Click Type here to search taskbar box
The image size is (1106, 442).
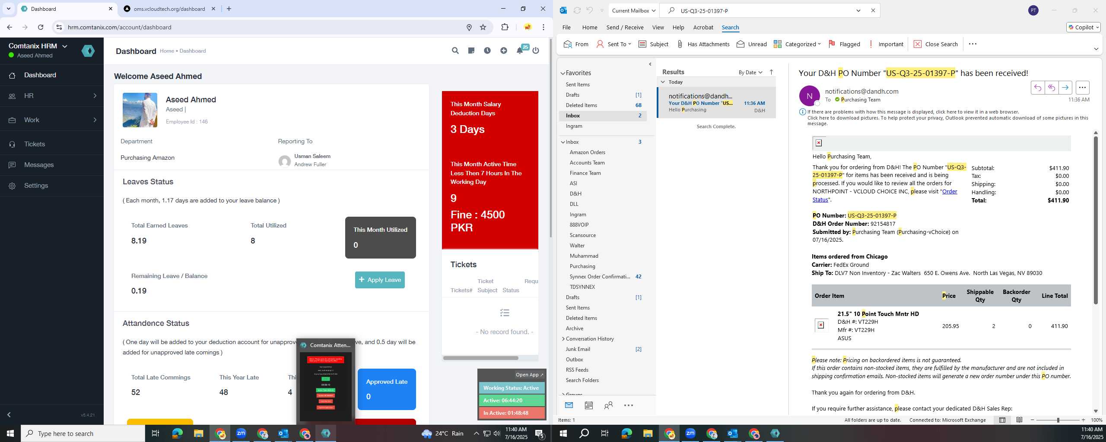[83, 433]
